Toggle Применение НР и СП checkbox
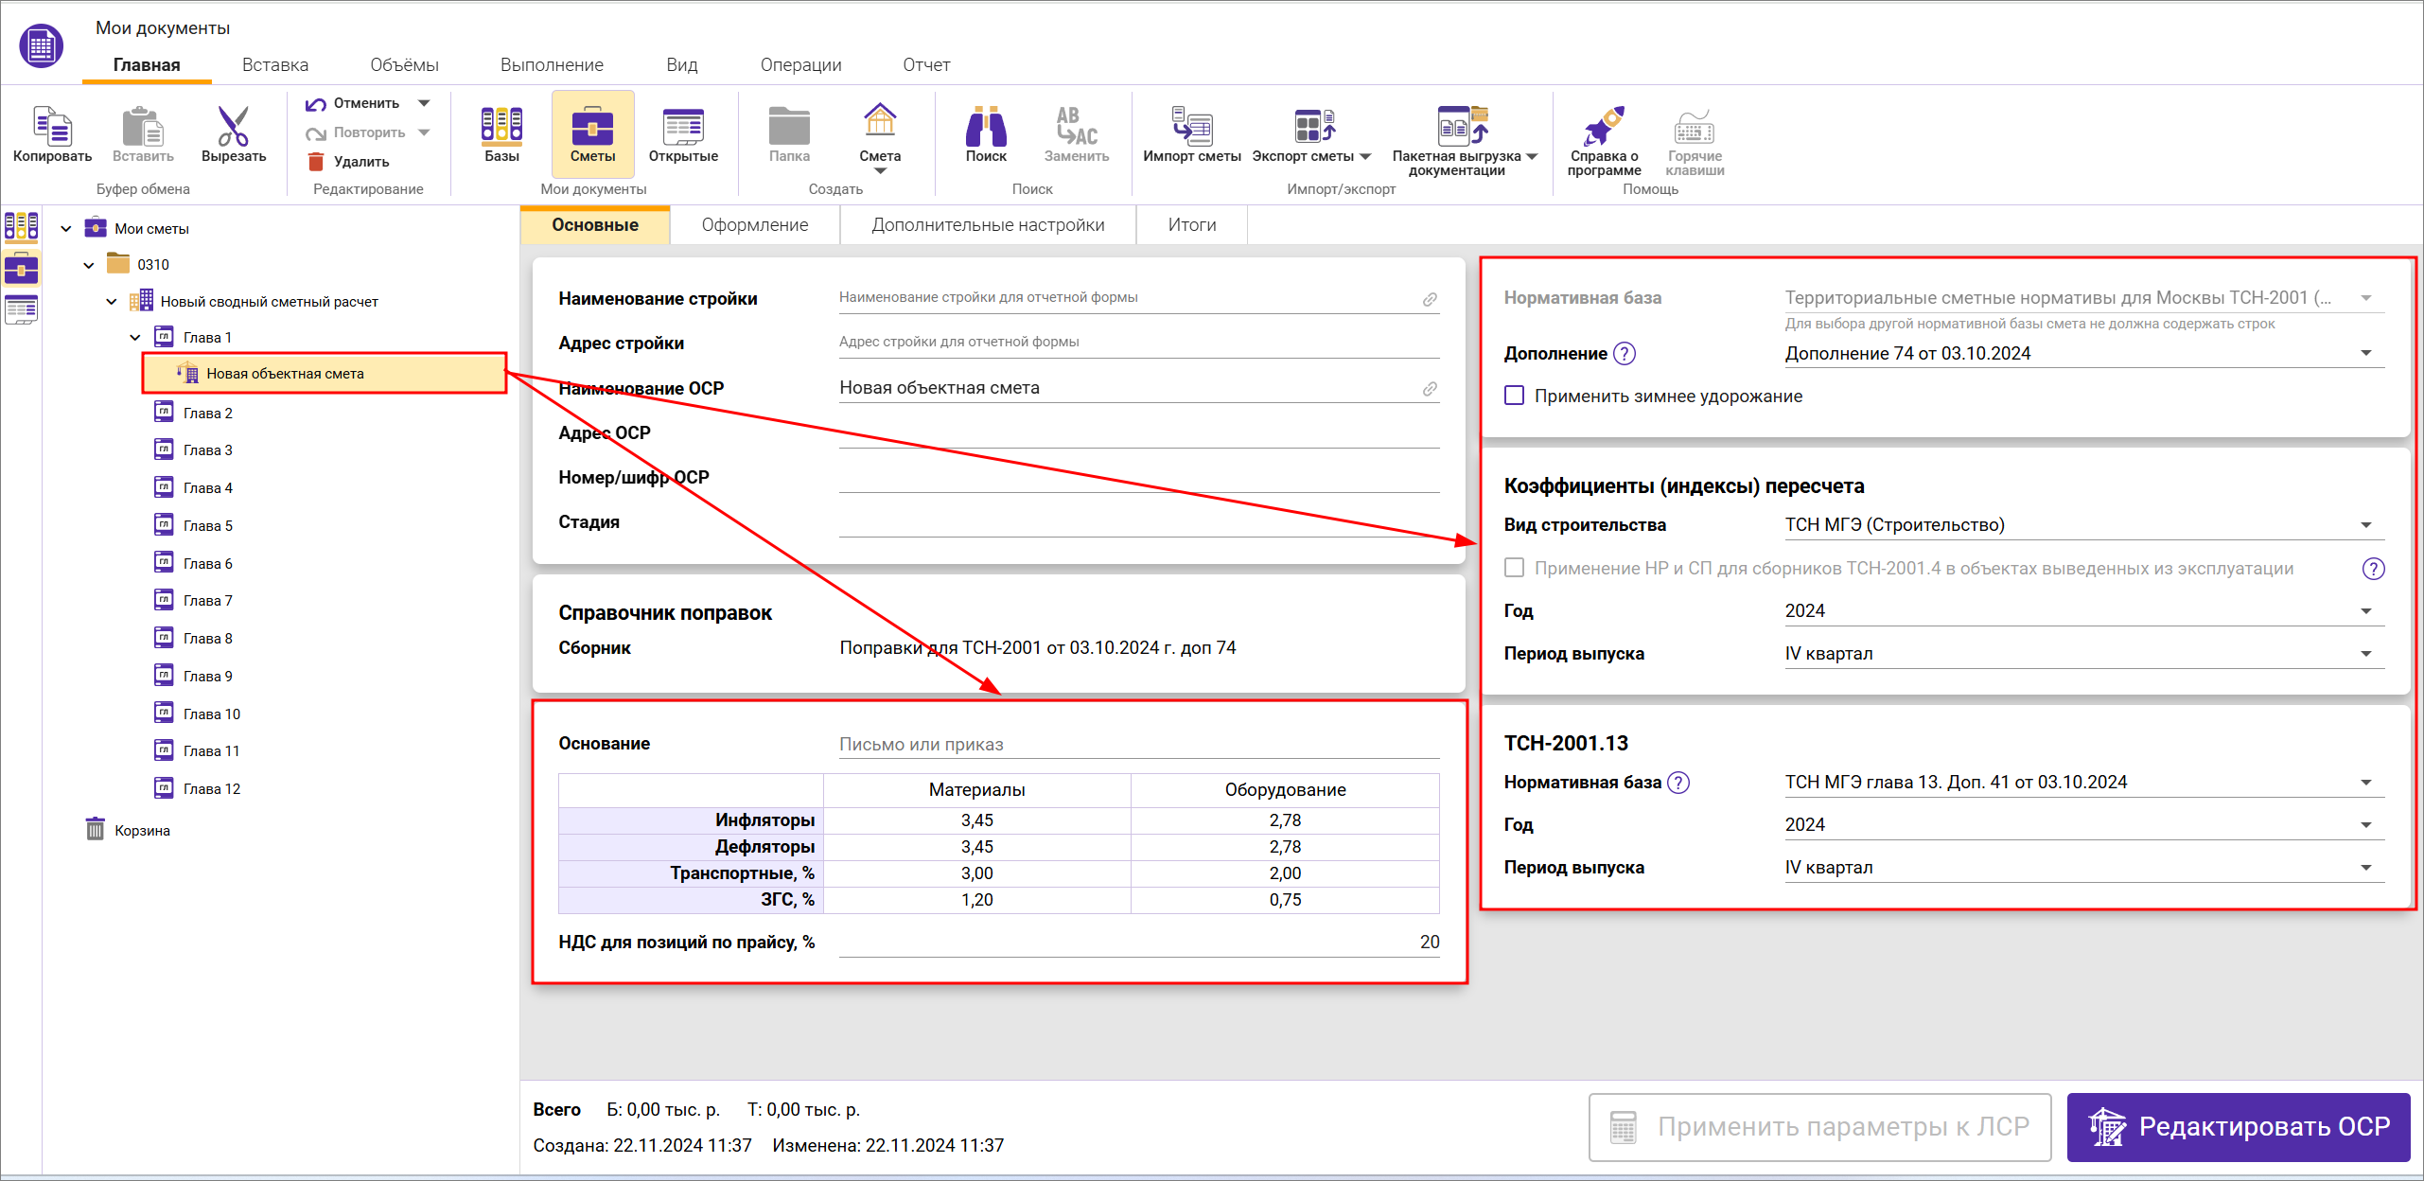The height and width of the screenshot is (1181, 2424). click(x=1515, y=568)
